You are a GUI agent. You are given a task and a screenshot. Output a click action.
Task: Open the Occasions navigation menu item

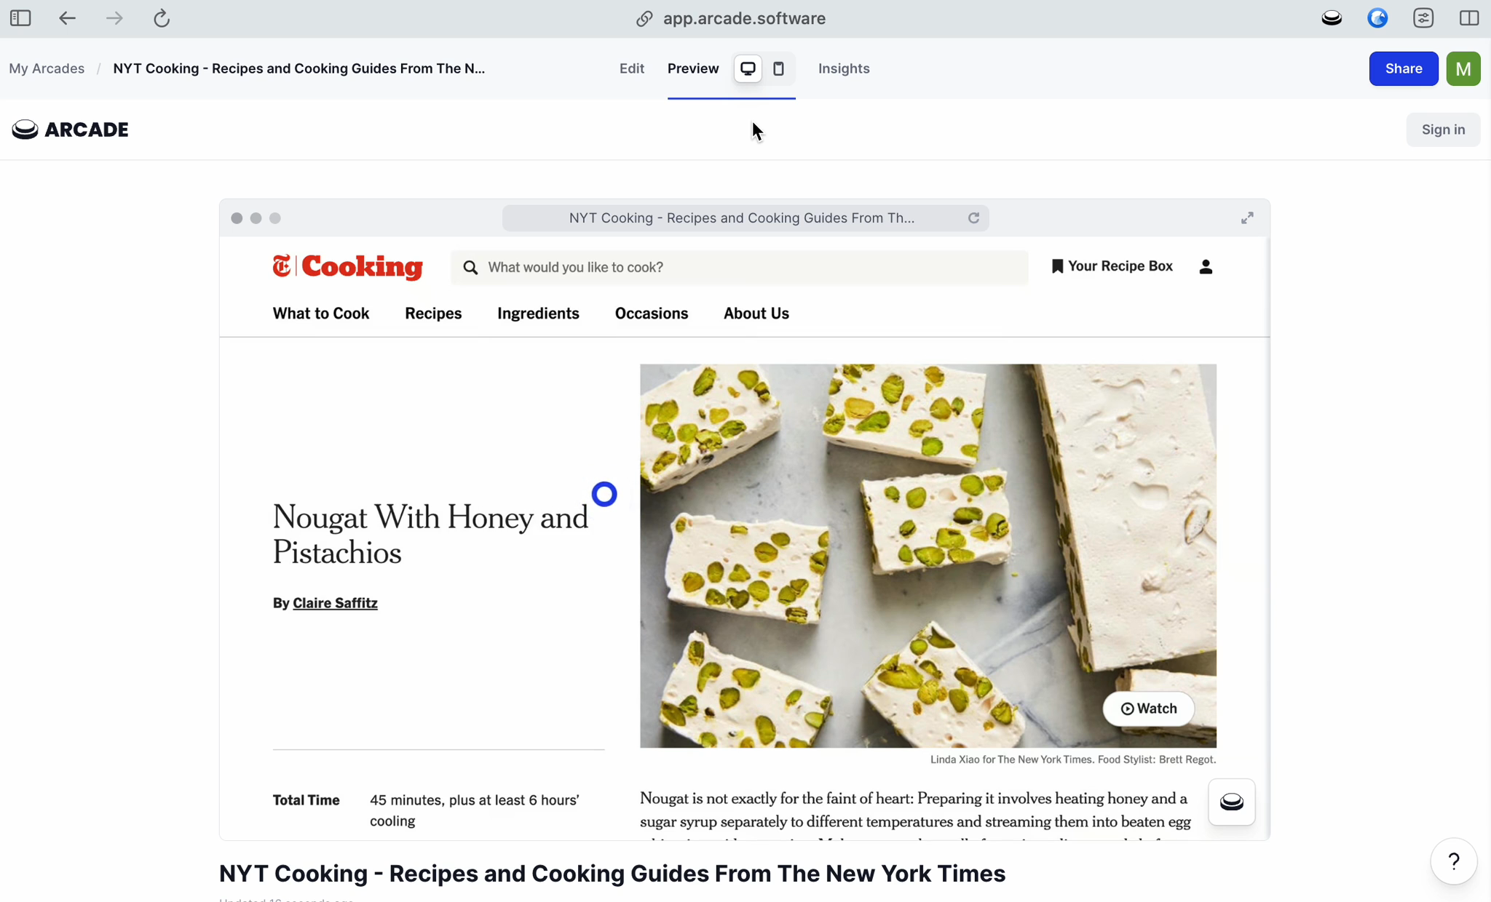[x=651, y=313]
